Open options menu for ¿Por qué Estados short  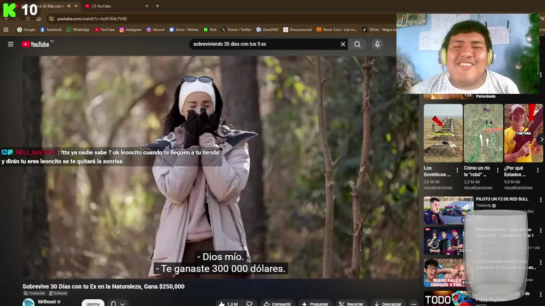click(x=538, y=170)
